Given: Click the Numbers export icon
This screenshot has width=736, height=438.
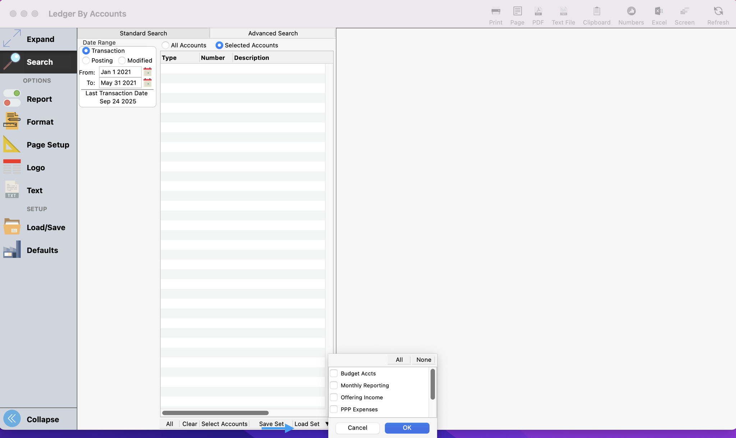Looking at the screenshot, I should (x=631, y=11).
